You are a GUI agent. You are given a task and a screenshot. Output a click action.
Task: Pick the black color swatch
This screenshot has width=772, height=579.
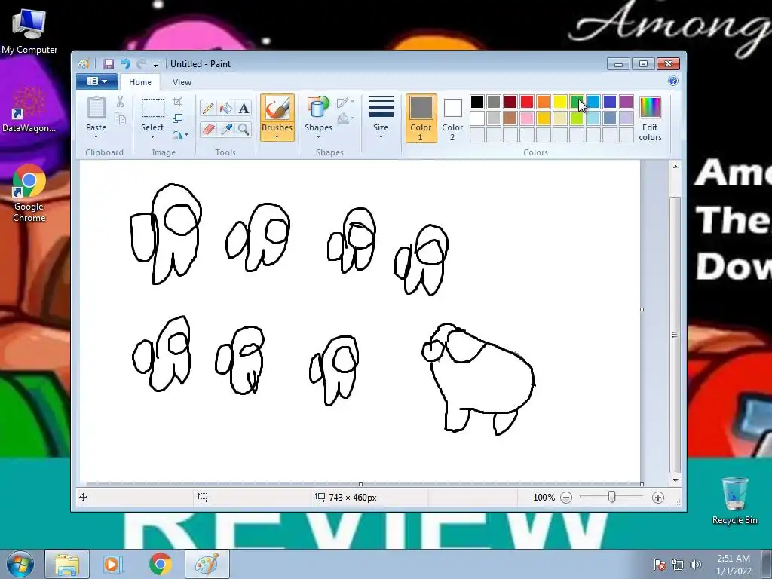476,102
